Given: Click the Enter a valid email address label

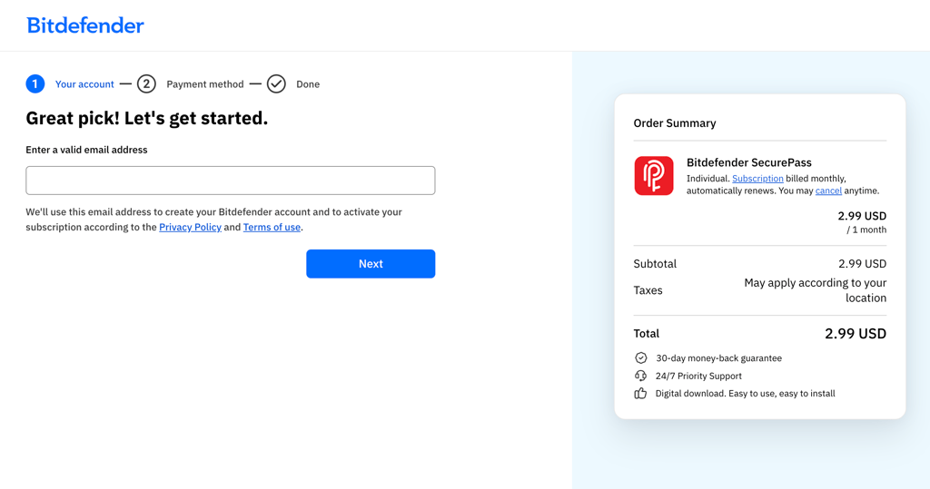Looking at the screenshot, I should tap(86, 150).
